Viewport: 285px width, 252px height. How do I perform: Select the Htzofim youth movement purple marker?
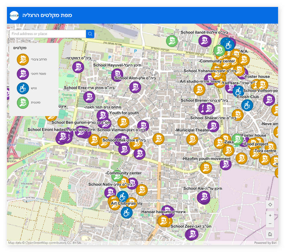pyautogui.click(x=226, y=164)
